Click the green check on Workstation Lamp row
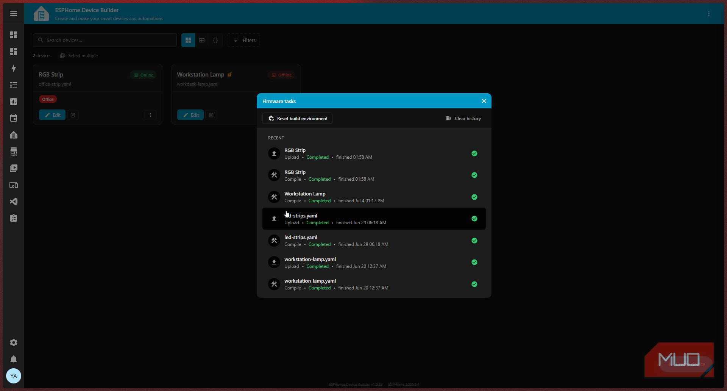 pyautogui.click(x=474, y=197)
